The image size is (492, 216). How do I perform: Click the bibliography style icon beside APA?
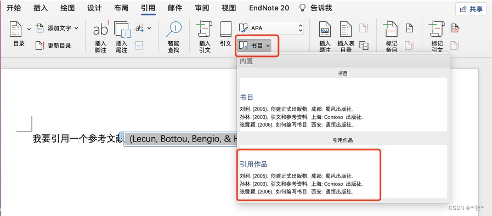243,28
